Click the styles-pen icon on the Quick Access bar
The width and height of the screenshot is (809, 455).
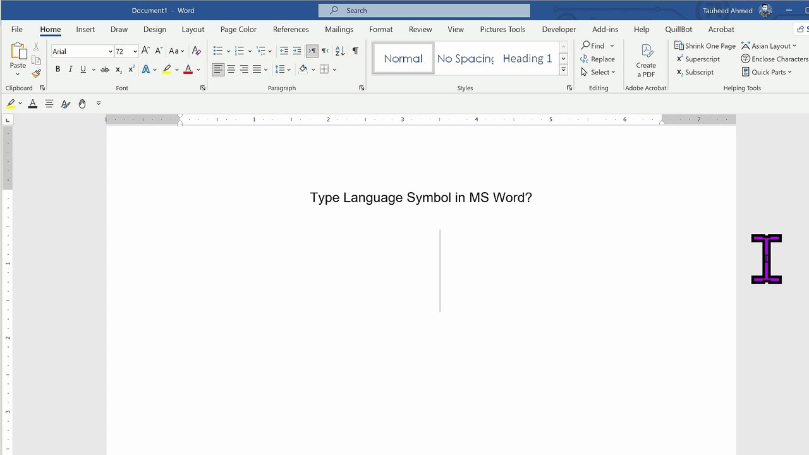pyautogui.click(x=65, y=103)
